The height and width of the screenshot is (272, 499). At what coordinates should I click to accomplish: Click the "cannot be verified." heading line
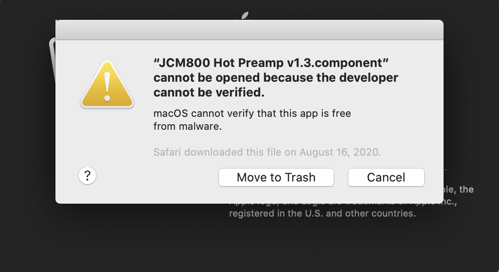209,92
